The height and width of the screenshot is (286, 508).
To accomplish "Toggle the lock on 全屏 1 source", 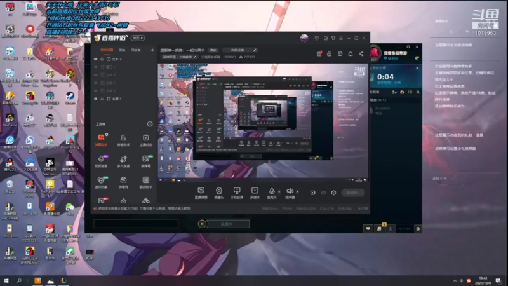I will (102, 99).
